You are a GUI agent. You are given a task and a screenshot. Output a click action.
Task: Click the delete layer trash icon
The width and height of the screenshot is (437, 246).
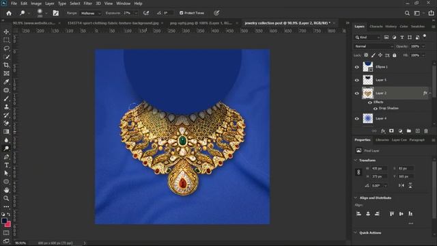426,131
